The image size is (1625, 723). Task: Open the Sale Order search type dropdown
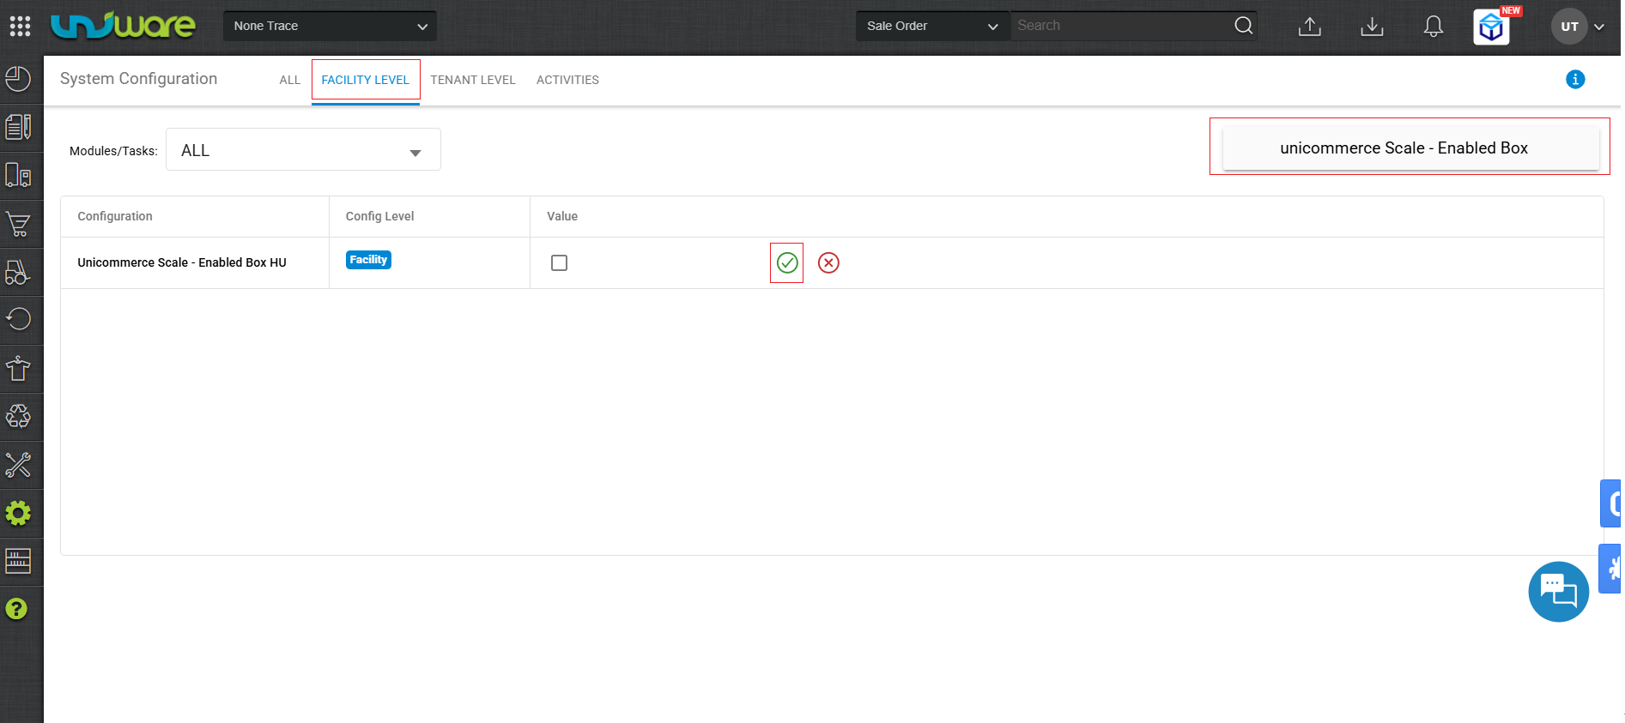tap(933, 26)
